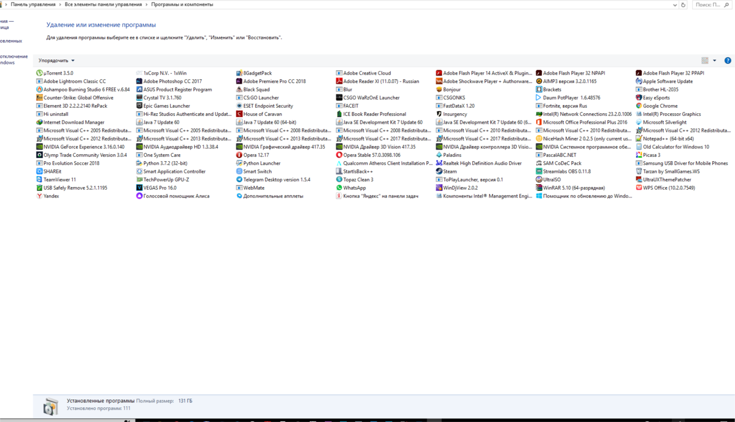Select SHAREit program entry
Viewport: 735px width, 422px height.
pyautogui.click(x=49, y=171)
